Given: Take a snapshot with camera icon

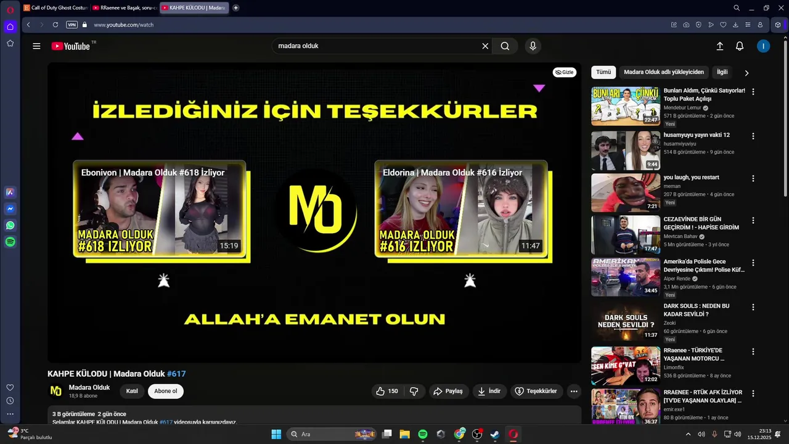Looking at the screenshot, I should pyautogui.click(x=686, y=25).
